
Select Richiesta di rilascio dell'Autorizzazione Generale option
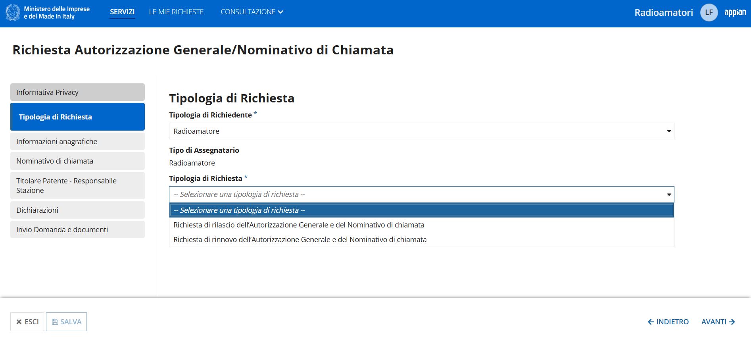pos(422,225)
